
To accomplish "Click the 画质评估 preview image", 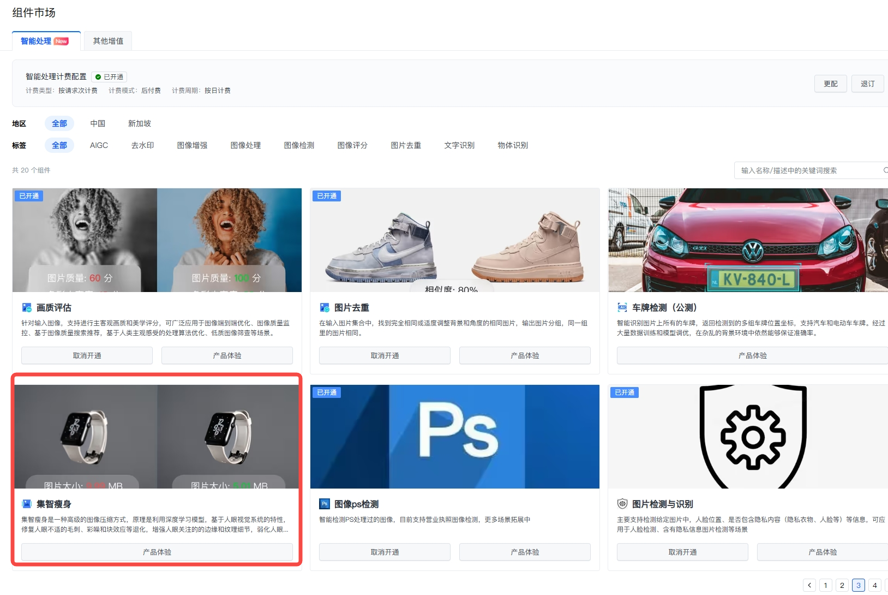I will [x=157, y=240].
